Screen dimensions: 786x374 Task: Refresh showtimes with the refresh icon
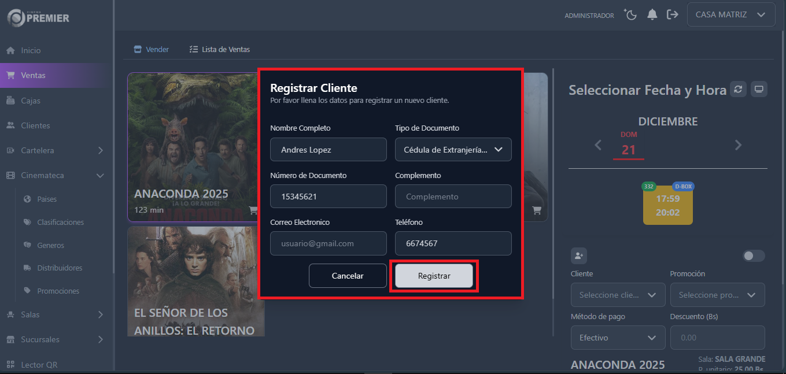coord(738,89)
